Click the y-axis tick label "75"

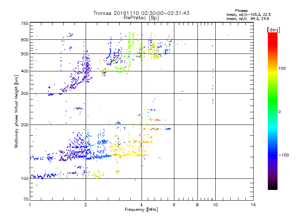pos(26,199)
